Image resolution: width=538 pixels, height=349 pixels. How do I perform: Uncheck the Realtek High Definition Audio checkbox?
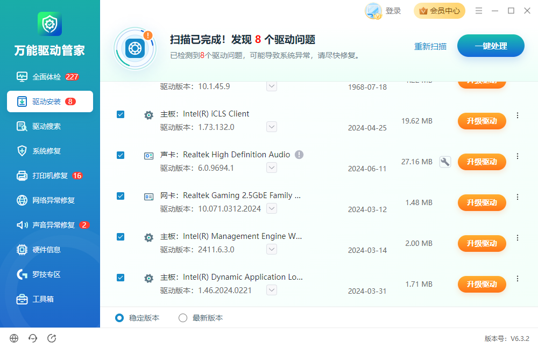(121, 155)
